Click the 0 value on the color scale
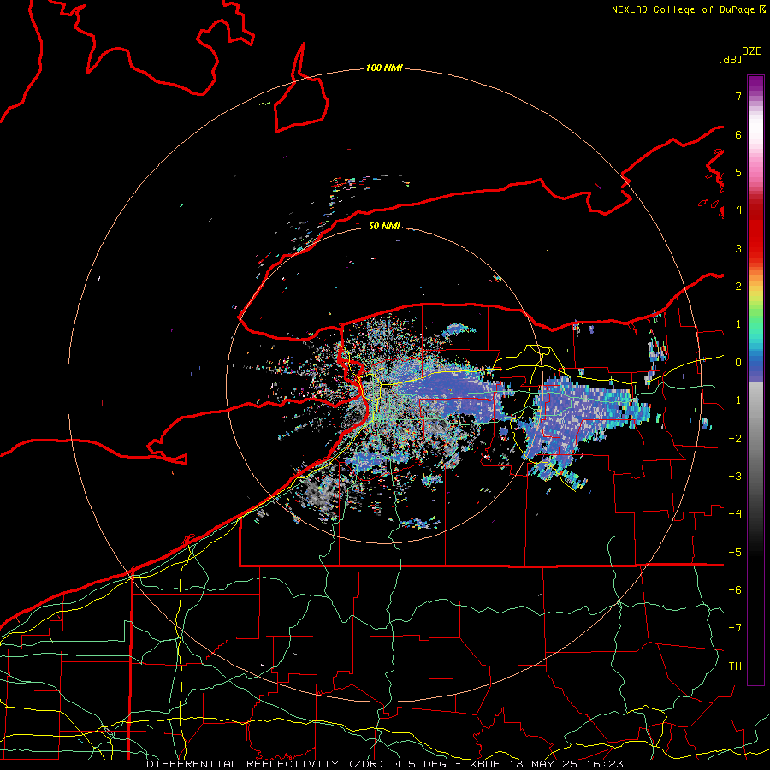 (x=738, y=363)
